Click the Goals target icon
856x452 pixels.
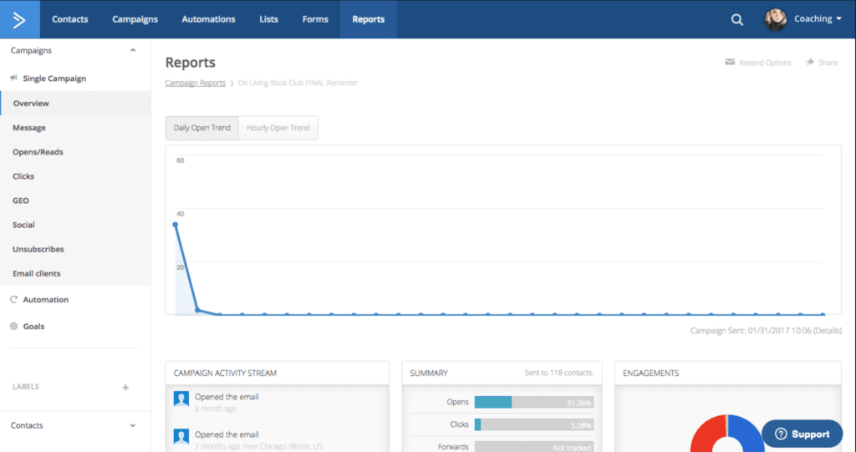[x=13, y=327]
